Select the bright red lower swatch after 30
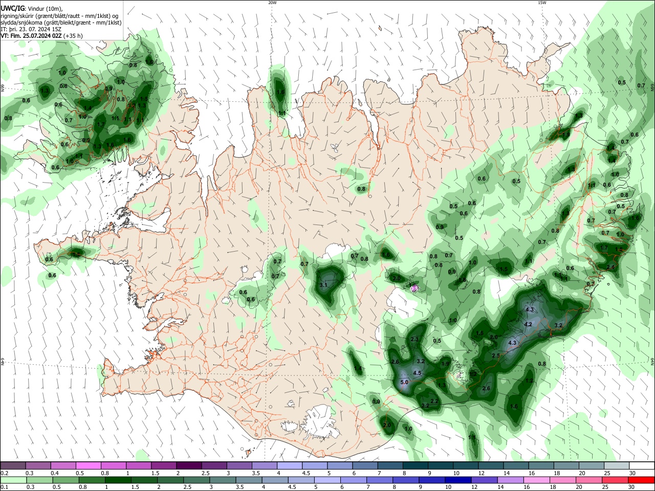Image resolution: width=655 pixels, height=491 pixels. pyautogui.click(x=642, y=480)
